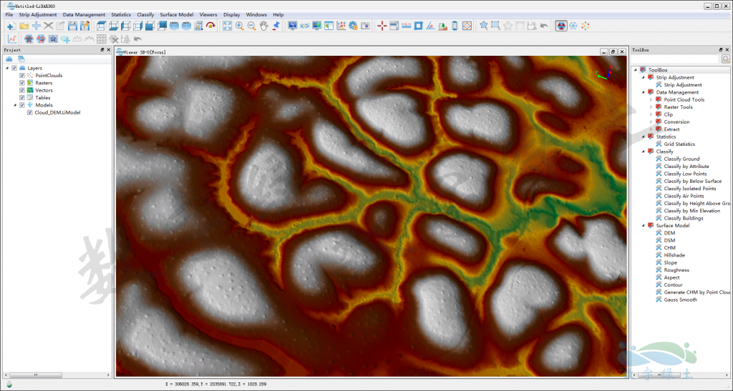Screen dimensions: 733x391
Task: Click the polygon selection tool icon
Action: (x=484, y=26)
